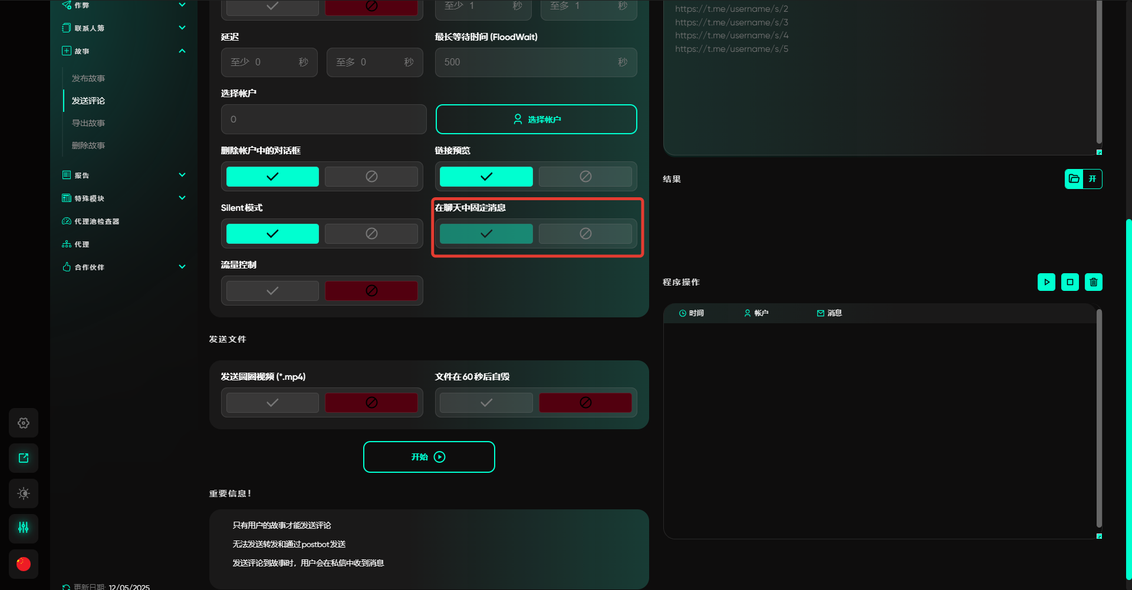Expand the 合作伙伴 sidebar section
1132x590 pixels.
(x=182, y=267)
